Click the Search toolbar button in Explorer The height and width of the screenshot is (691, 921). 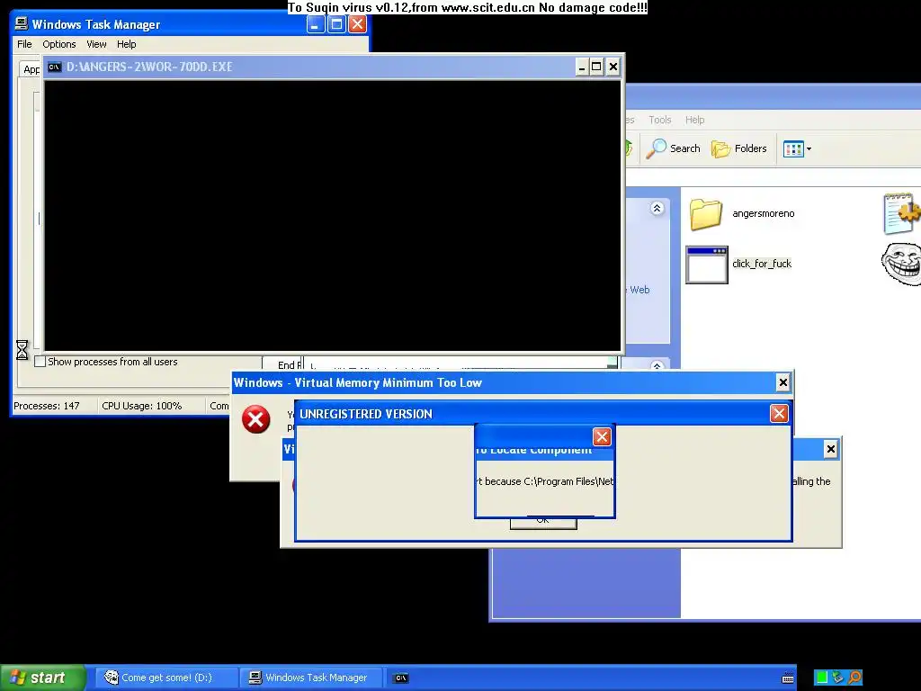tap(673, 148)
